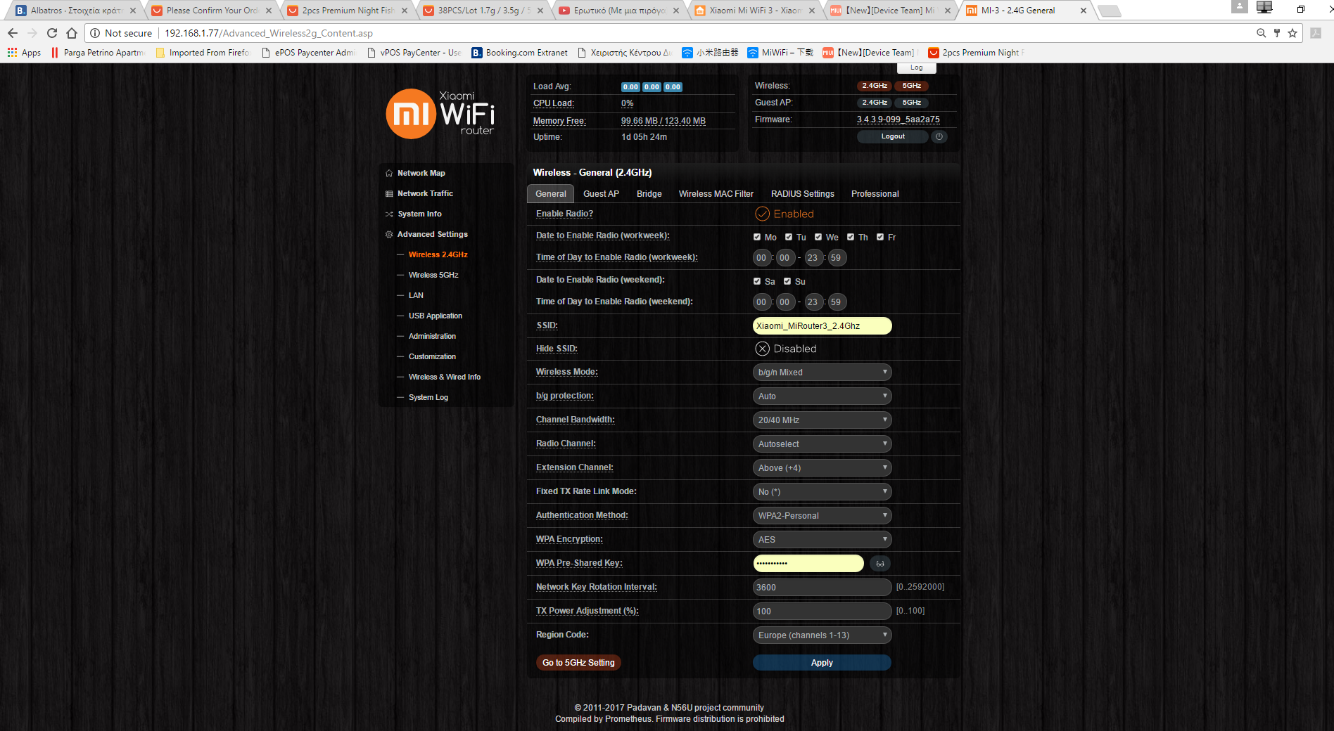Open the Radio Channel dropdown
The height and width of the screenshot is (731, 1334).
(x=822, y=444)
